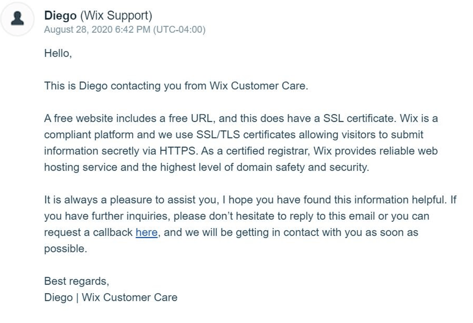The width and height of the screenshot is (473, 323).
Task: Open the 'here' callback link
Action: click(x=146, y=232)
